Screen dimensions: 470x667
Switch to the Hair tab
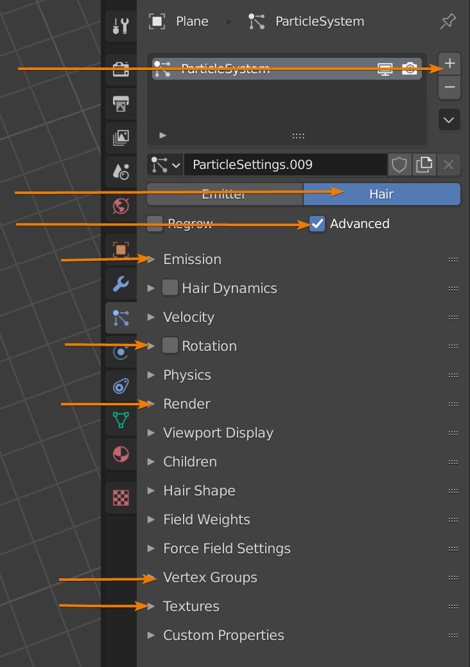(x=381, y=193)
